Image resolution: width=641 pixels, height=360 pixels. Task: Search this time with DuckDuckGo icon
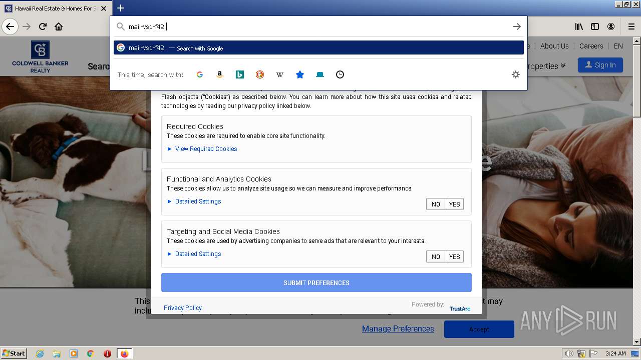pyautogui.click(x=260, y=74)
